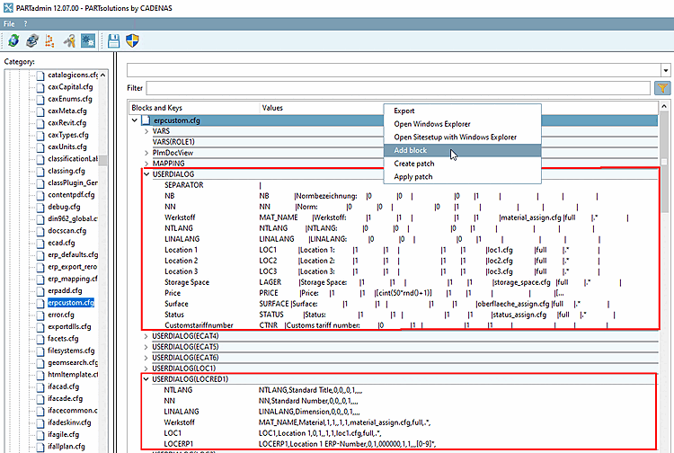674x453 pixels.
Task: Click the orange tree structure toolbar icon
Action: click(51, 40)
